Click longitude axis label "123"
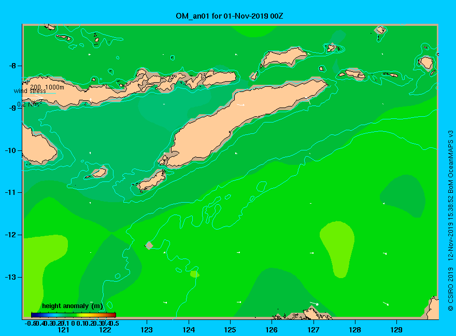456x336 pixels. pyautogui.click(x=147, y=330)
